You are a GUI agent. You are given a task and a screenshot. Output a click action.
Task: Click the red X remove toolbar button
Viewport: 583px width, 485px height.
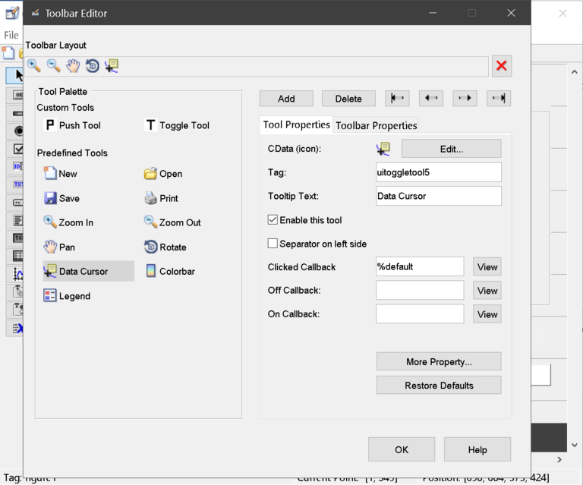502,66
